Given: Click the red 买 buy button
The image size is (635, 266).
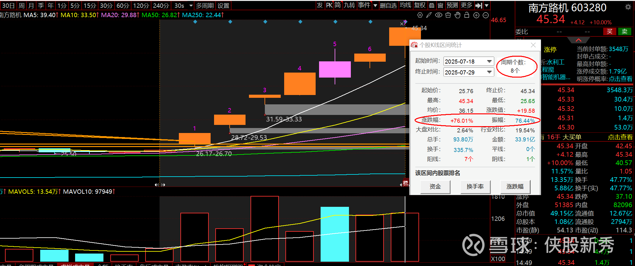Looking at the screenshot, I should click(x=610, y=31).
